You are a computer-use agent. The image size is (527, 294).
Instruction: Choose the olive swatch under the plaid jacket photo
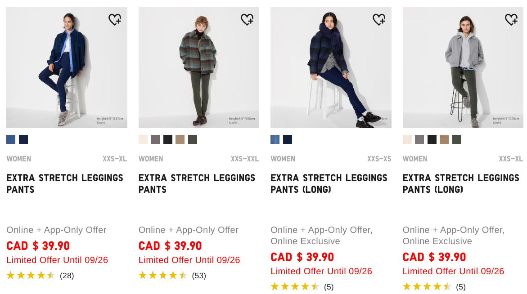click(193, 139)
